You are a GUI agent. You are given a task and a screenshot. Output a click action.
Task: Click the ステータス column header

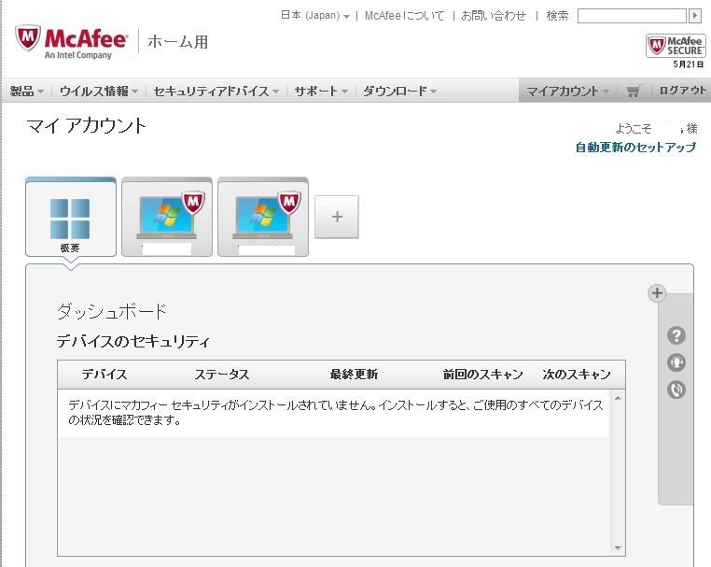[x=222, y=374]
